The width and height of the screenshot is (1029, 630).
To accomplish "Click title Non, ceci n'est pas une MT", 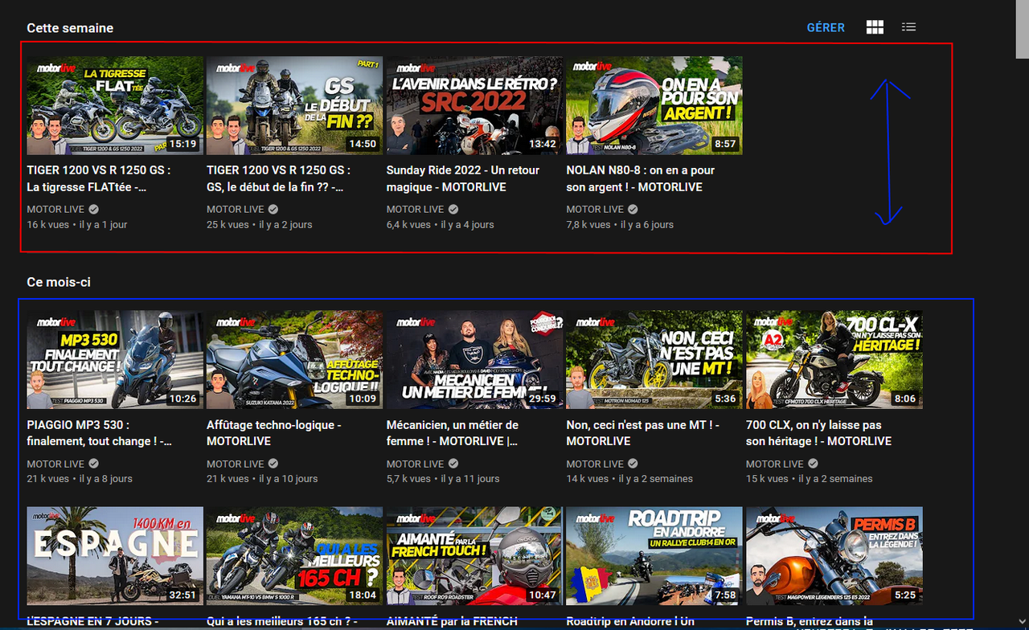I will (x=643, y=432).
